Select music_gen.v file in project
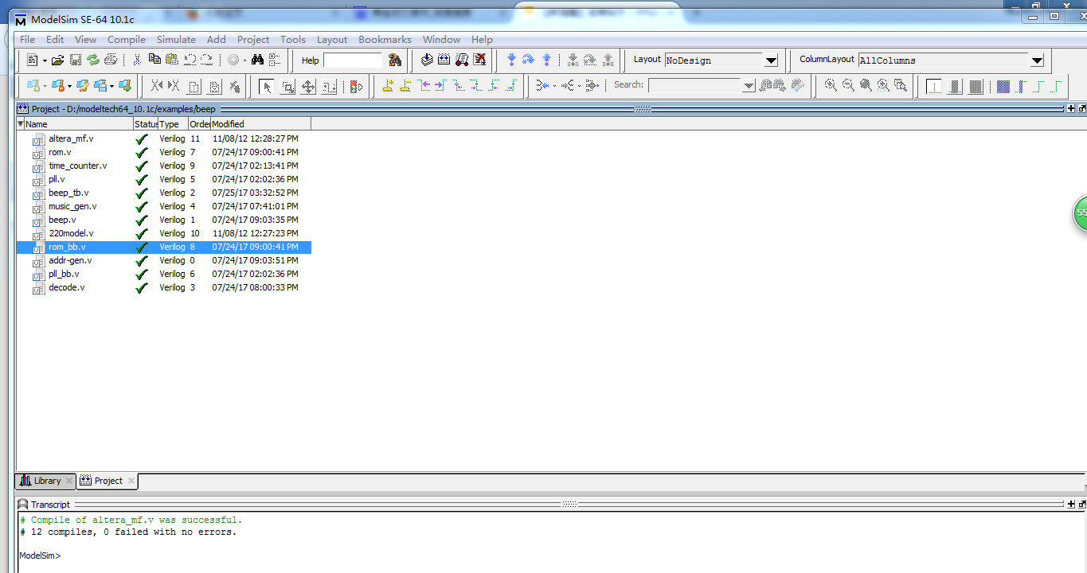This screenshot has height=573, width=1087. [72, 206]
